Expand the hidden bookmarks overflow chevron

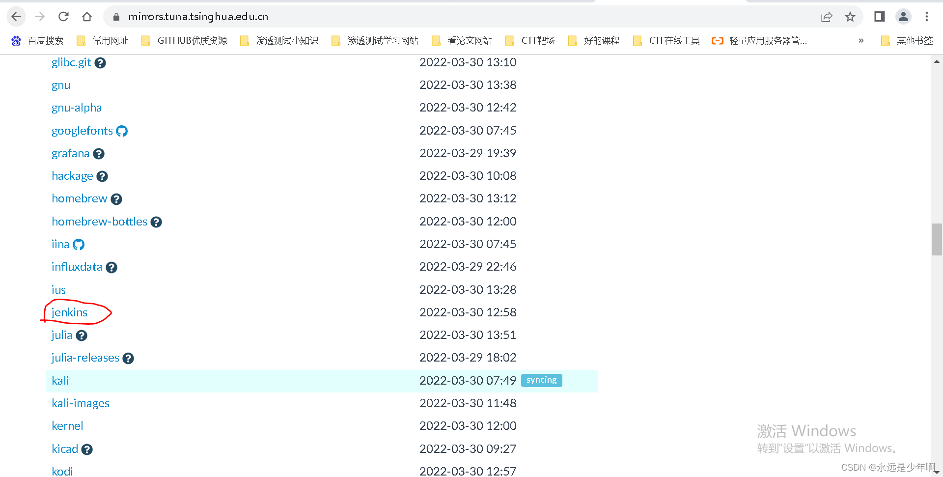861,41
